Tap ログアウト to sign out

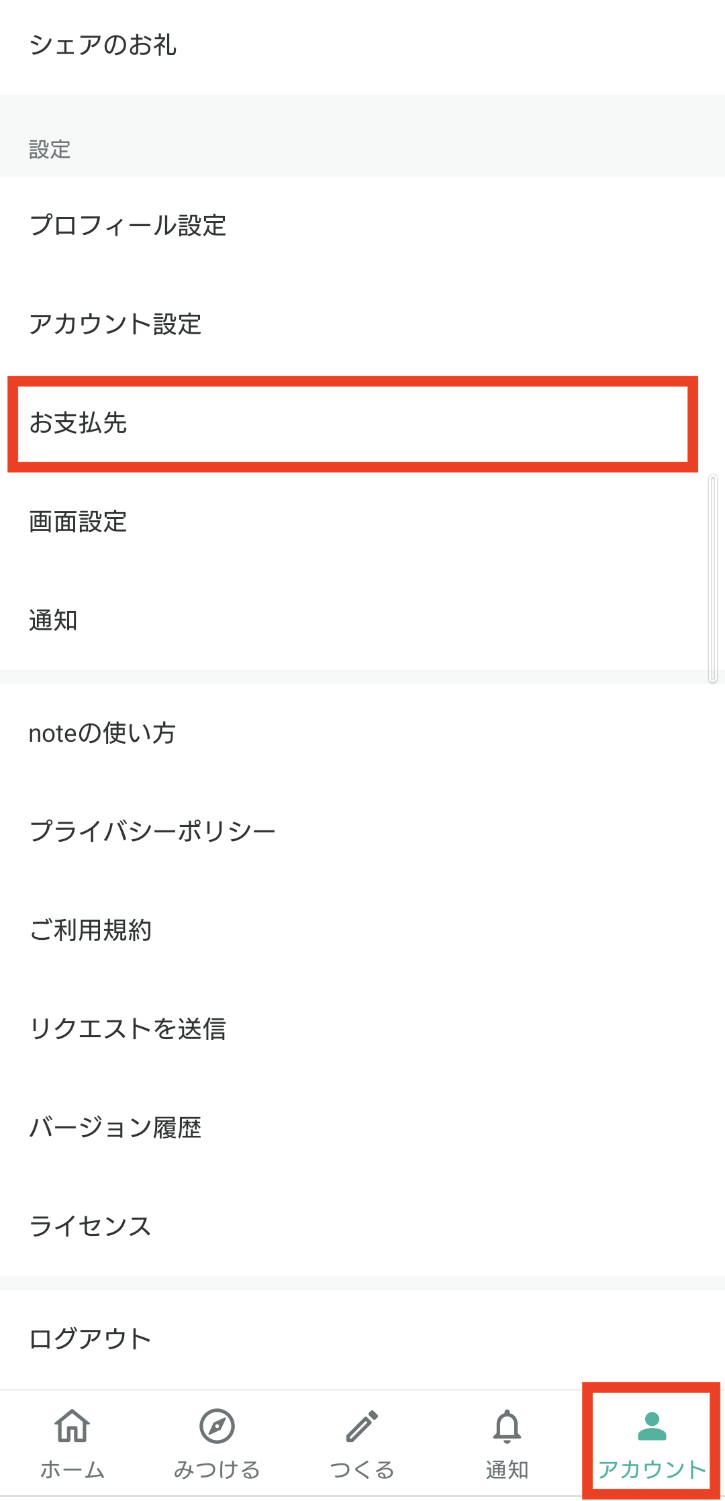(362, 1339)
